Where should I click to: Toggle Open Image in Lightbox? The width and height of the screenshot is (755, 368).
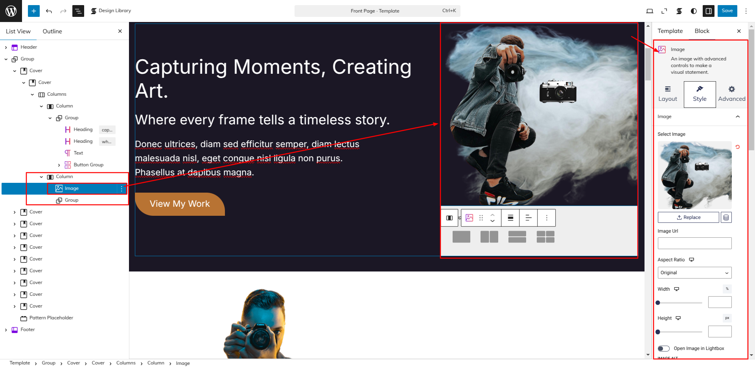pyautogui.click(x=663, y=348)
